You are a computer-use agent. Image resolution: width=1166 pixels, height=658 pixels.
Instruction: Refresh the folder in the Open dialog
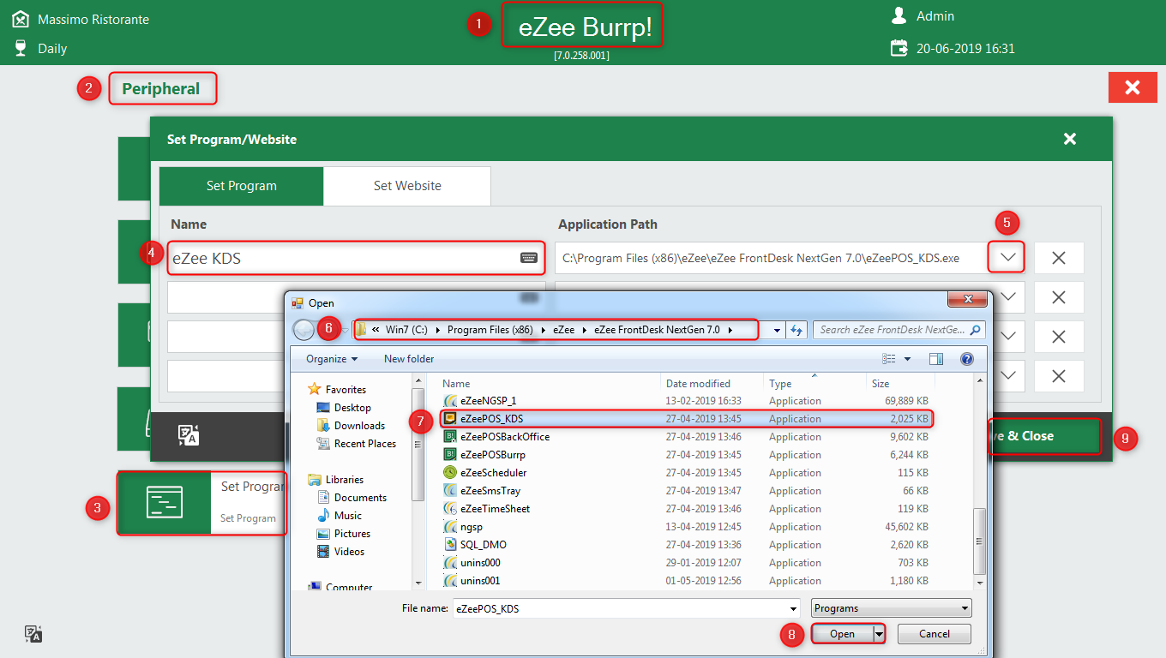(796, 330)
